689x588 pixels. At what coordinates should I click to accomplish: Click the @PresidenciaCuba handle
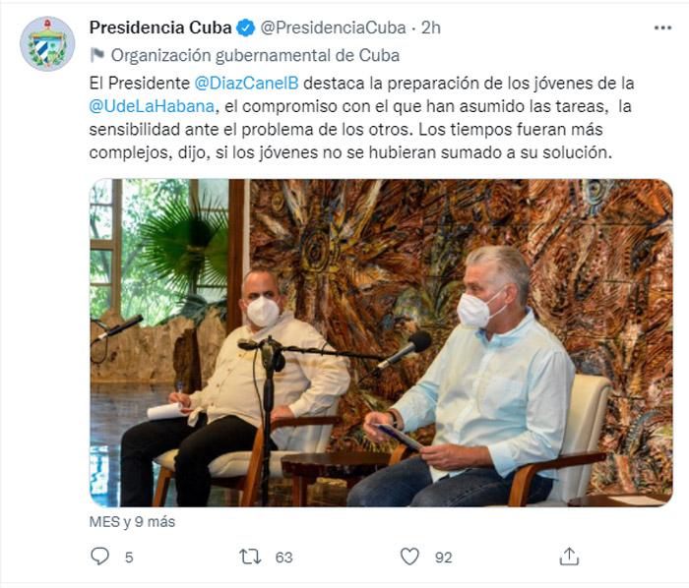pos(333,28)
